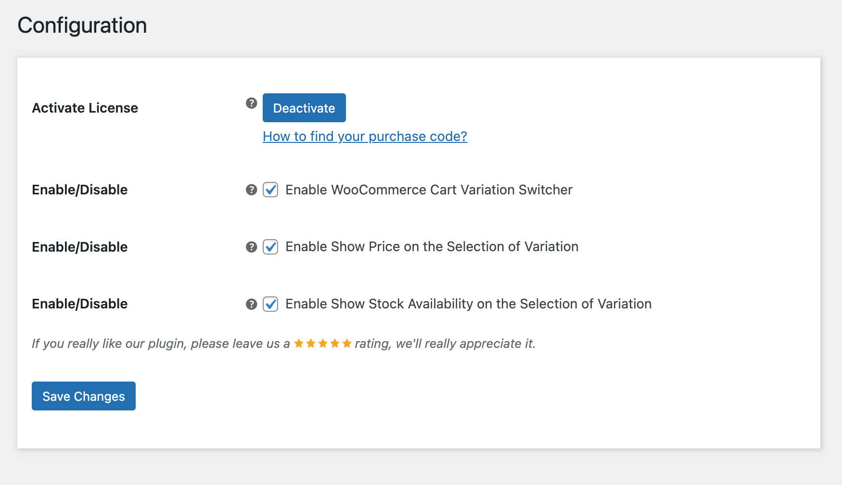Disable the Show Stock Availability checkbox
842x485 pixels.
tap(270, 304)
